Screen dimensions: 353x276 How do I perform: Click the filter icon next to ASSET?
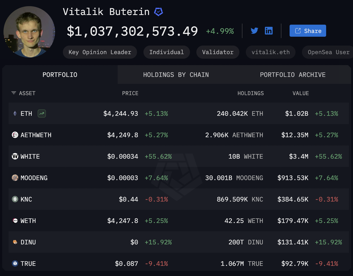pyautogui.click(x=14, y=93)
